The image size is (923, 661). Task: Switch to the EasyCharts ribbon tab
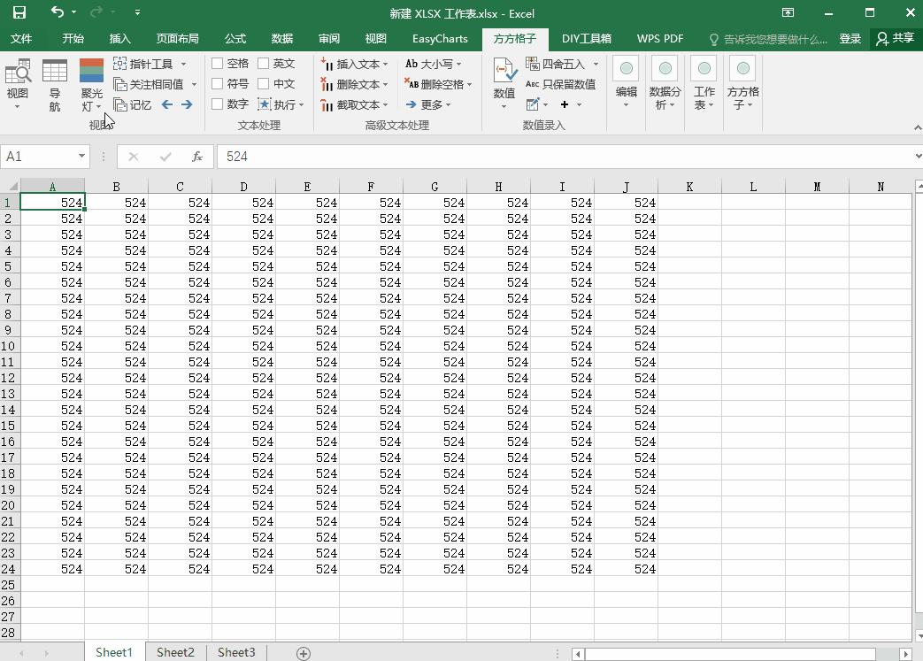pos(440,39)
